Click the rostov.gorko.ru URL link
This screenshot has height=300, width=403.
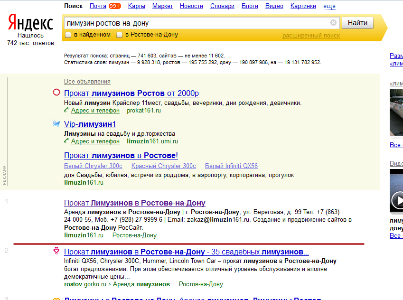coord(85,284)
